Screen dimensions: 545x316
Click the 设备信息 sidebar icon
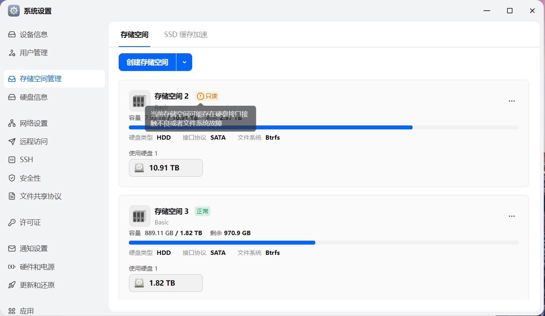12,34
